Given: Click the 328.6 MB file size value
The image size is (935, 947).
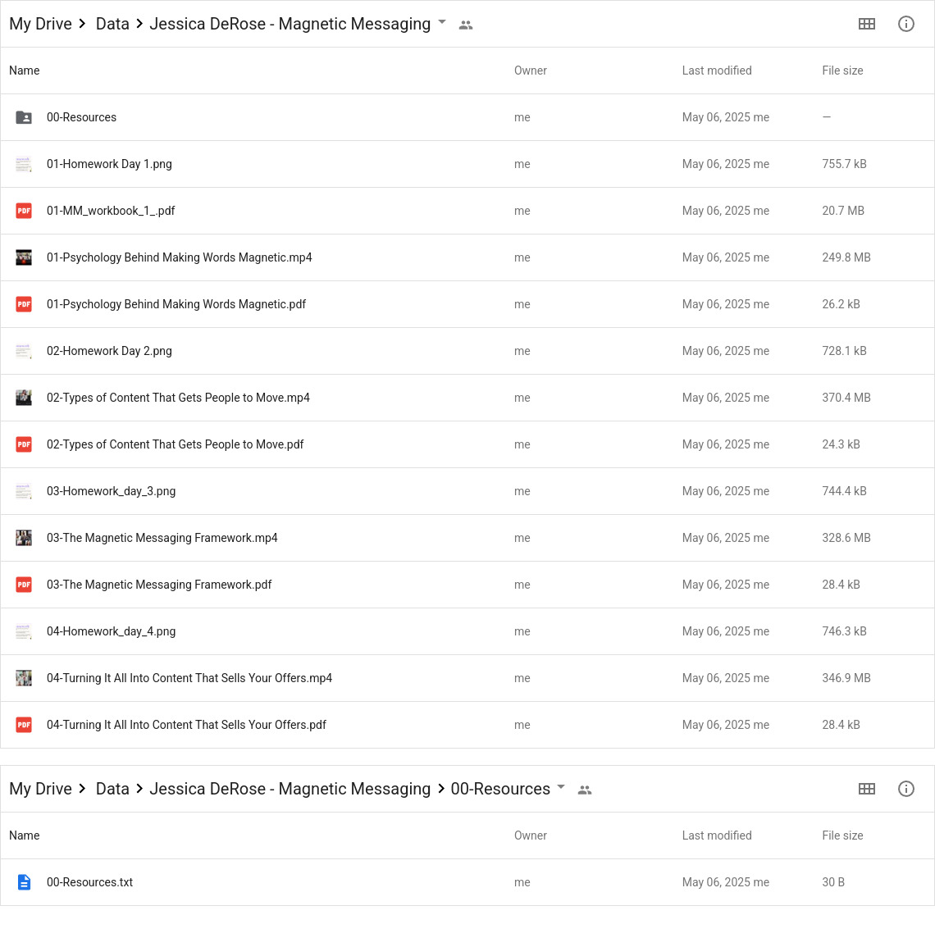Looking at the screenshot, I should tap(846, 538).
